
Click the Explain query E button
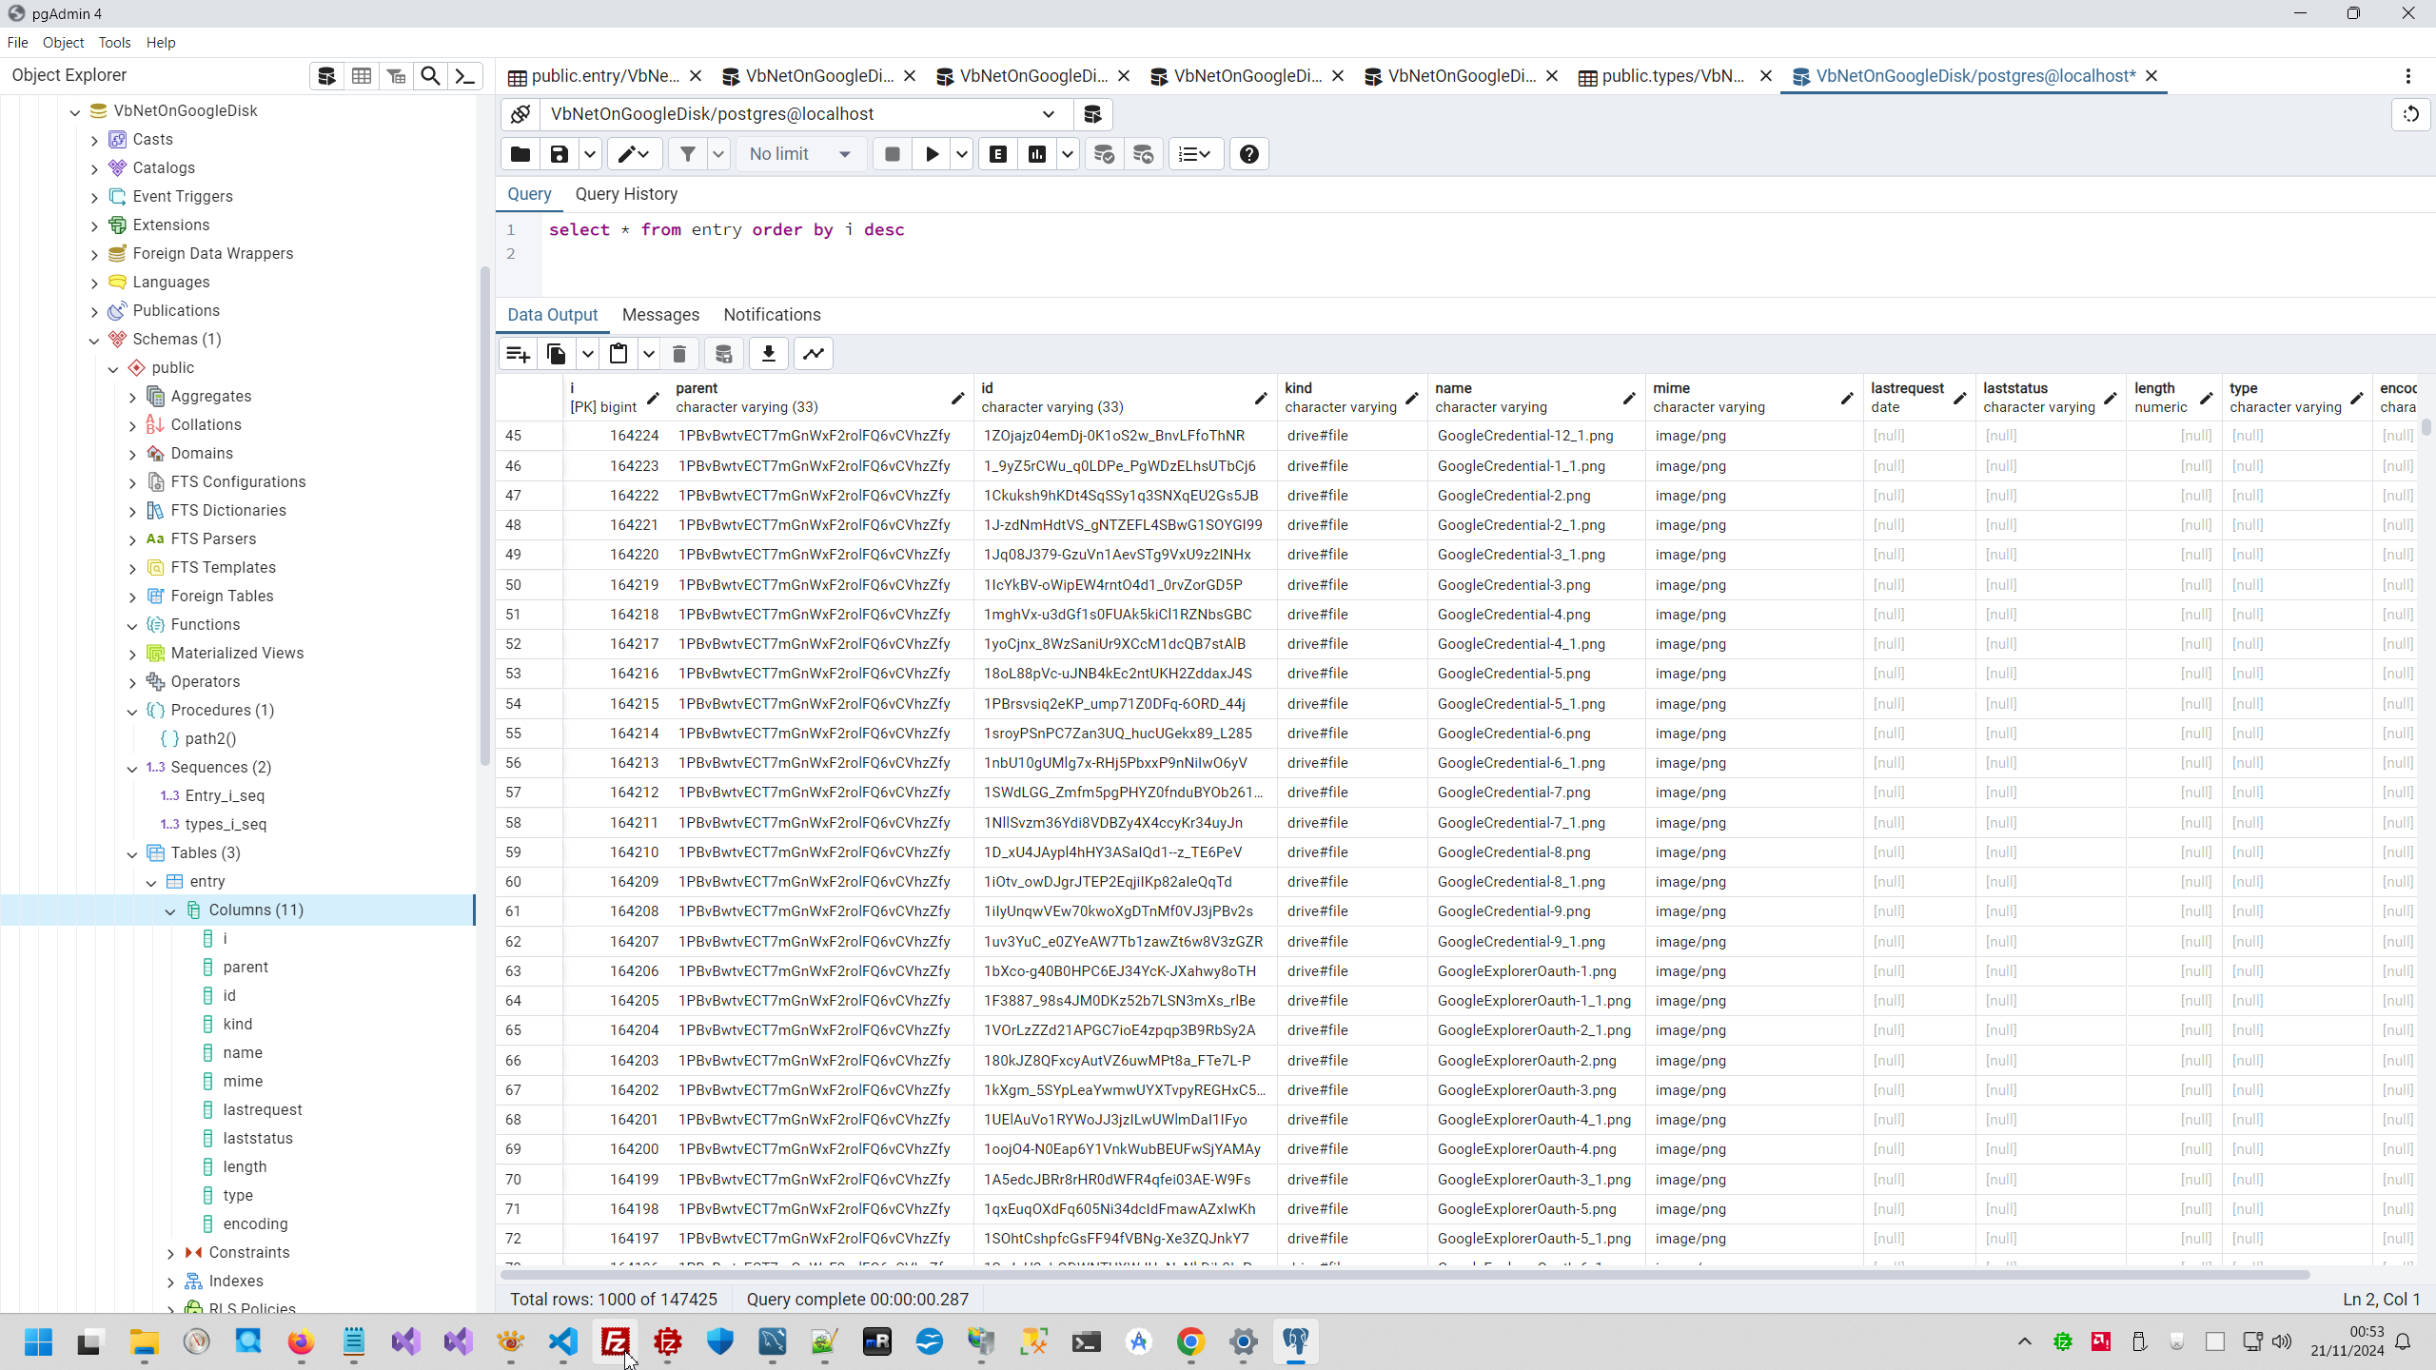click(x=998, y=154)
